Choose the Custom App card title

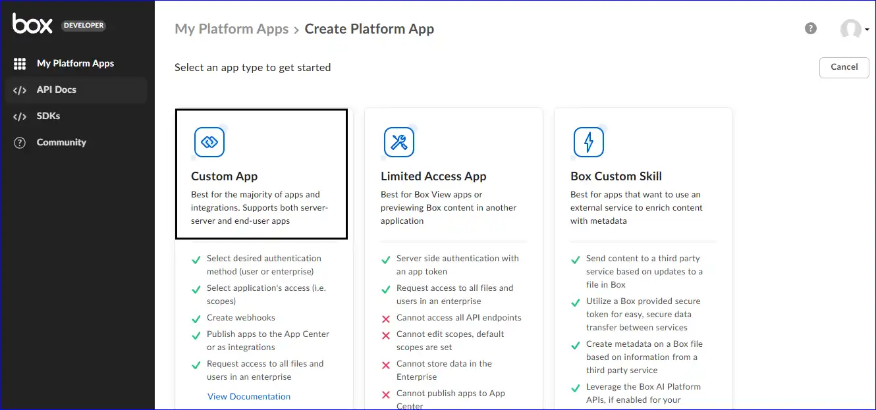pos(225,176)
